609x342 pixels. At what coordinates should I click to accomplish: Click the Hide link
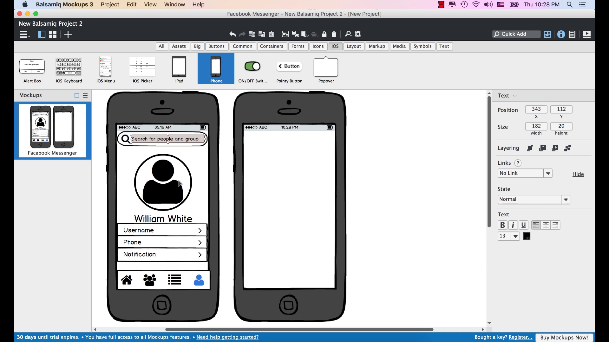(x=578, y=174)
